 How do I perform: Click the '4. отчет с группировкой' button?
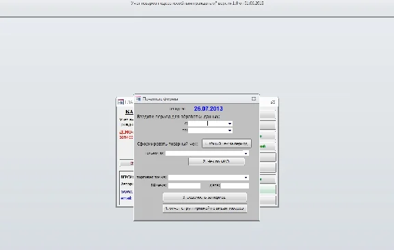205,208
